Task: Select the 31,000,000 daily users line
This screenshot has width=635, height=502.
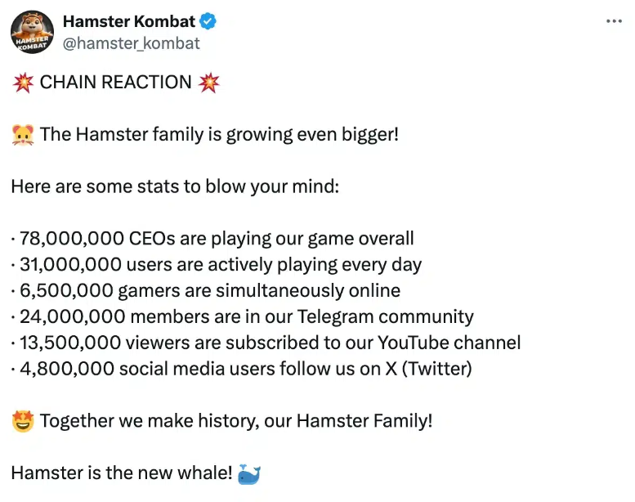Action: pos(217,265)
